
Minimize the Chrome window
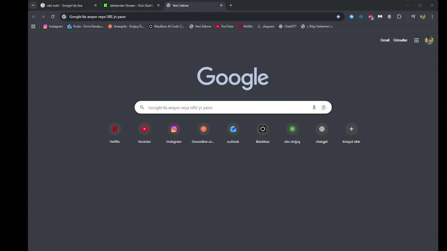408,5
